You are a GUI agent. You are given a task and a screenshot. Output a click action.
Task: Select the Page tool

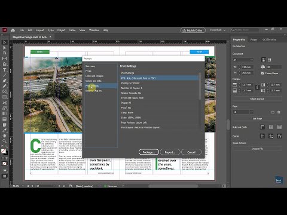click(4, 53)
